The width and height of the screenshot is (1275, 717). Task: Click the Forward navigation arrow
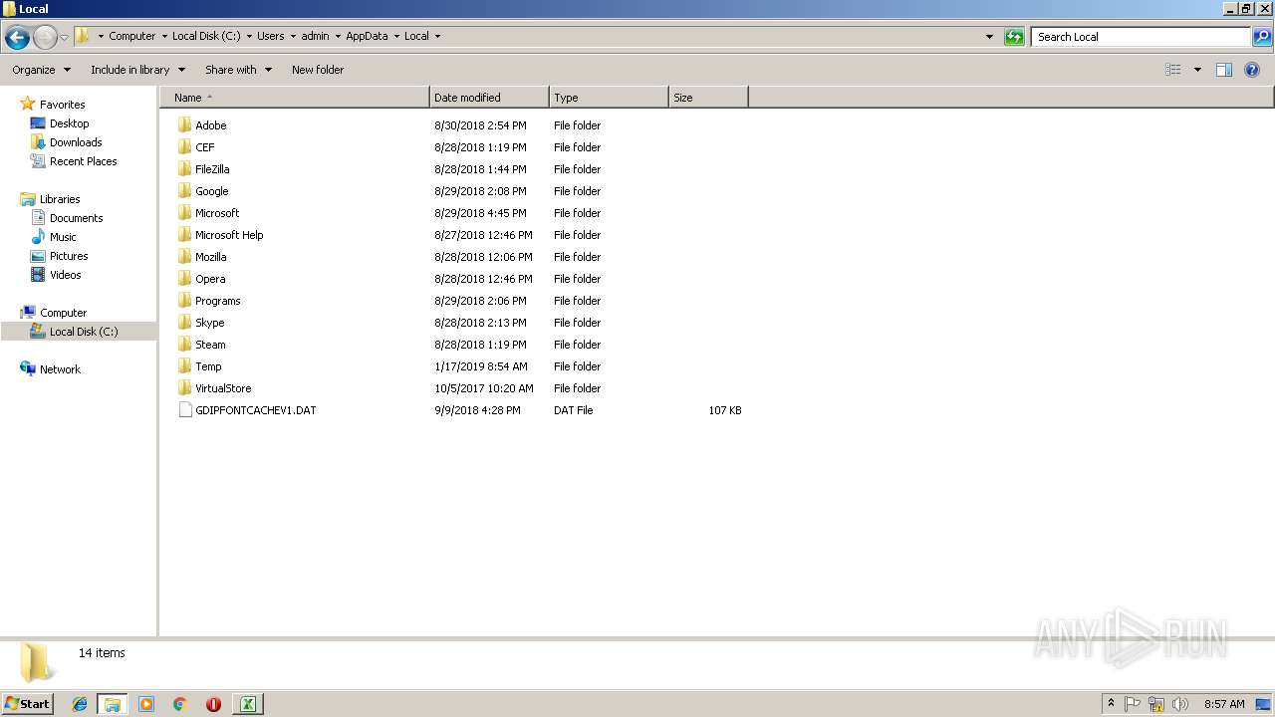45,38
